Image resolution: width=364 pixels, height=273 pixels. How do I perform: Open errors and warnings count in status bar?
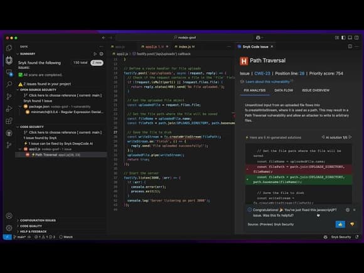45,237
